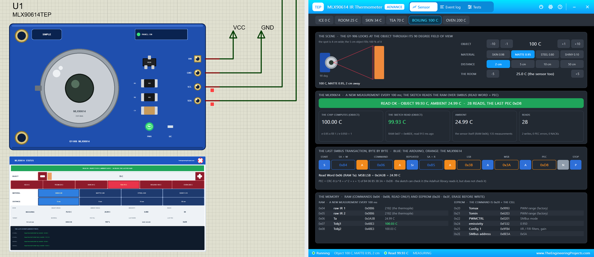The image size is (594, 257).
Task: Open settings gear in the thermometer window
Action: tap(550, 7)
